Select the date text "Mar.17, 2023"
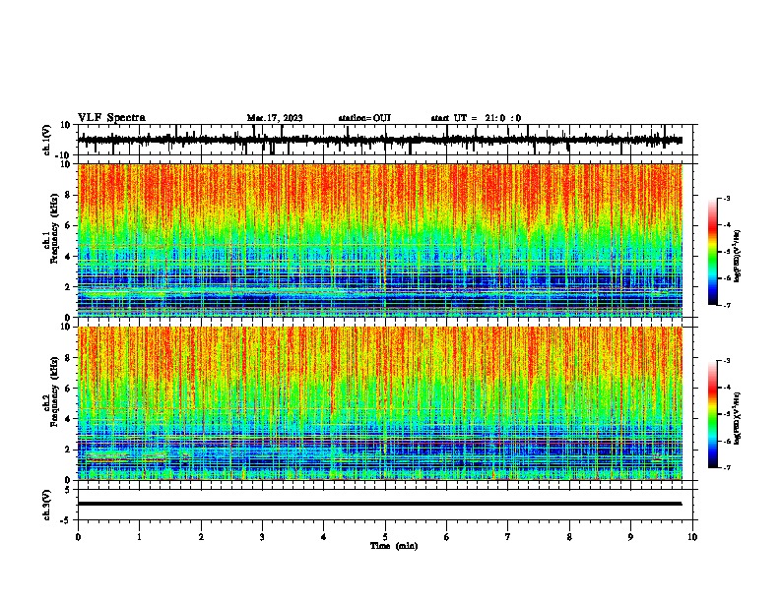 (x=275, y=118)
